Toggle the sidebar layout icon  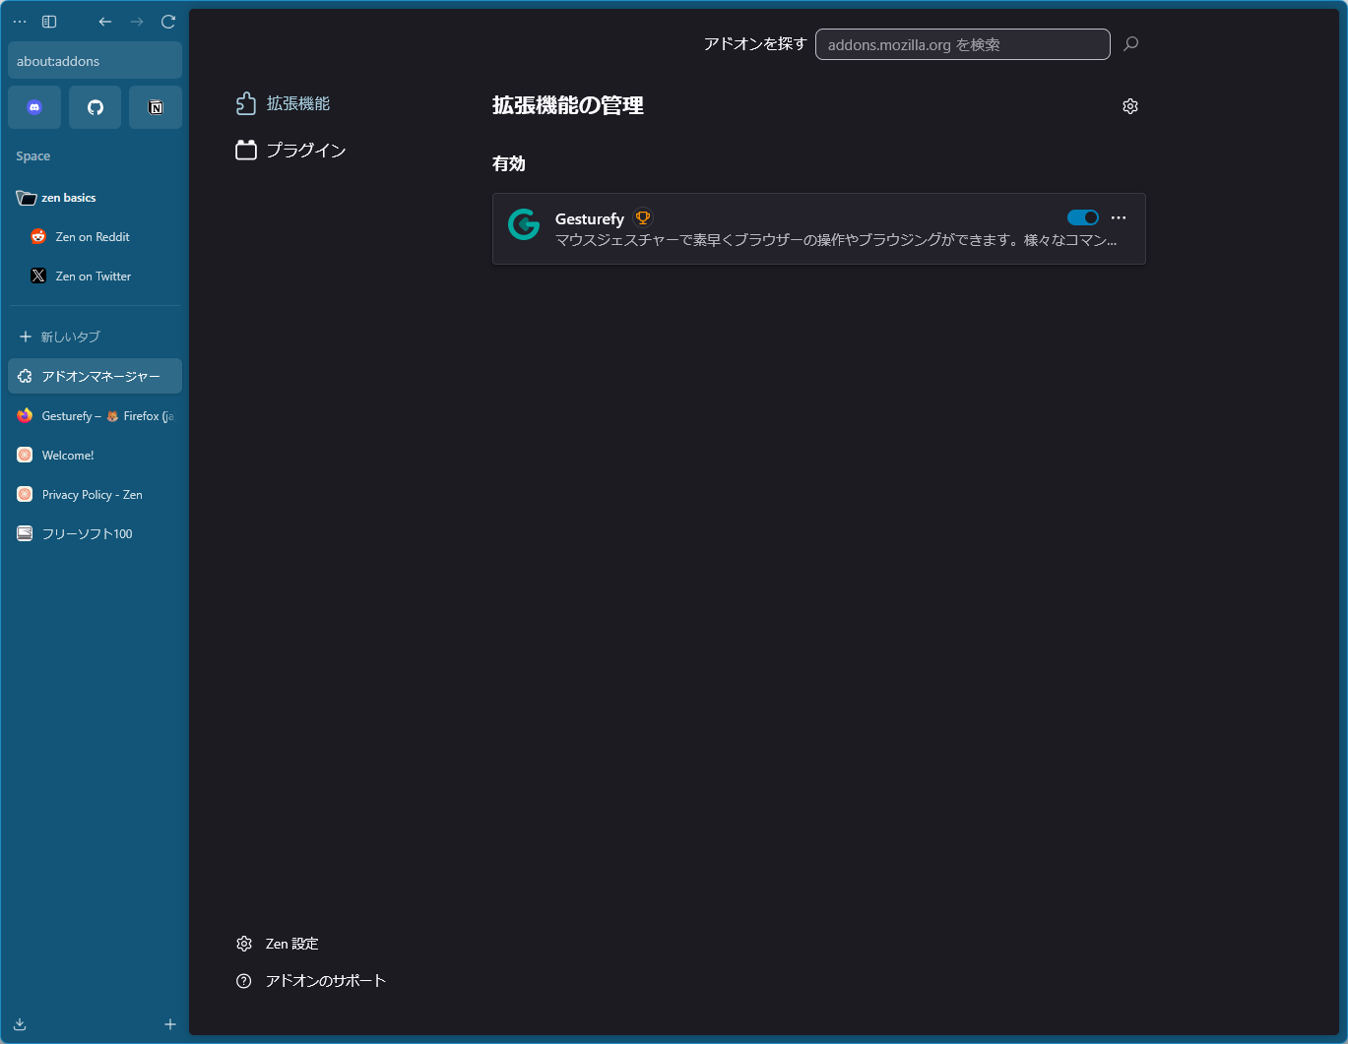(49, 22)
